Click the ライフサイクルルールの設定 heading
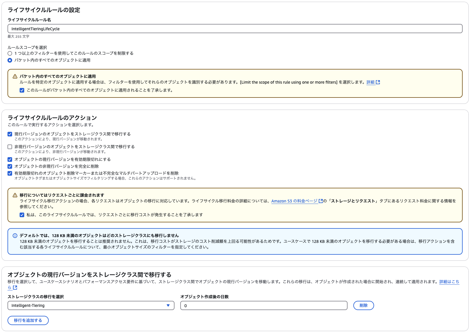Screen dimensions: 471x334 [44, 10]
